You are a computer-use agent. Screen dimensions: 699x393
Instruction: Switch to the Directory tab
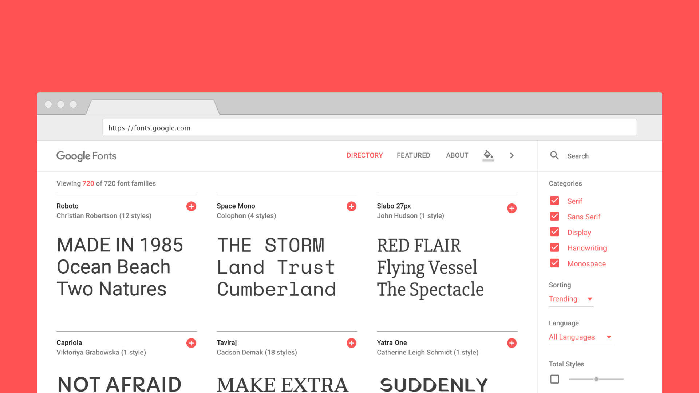(x=364, y=155)
